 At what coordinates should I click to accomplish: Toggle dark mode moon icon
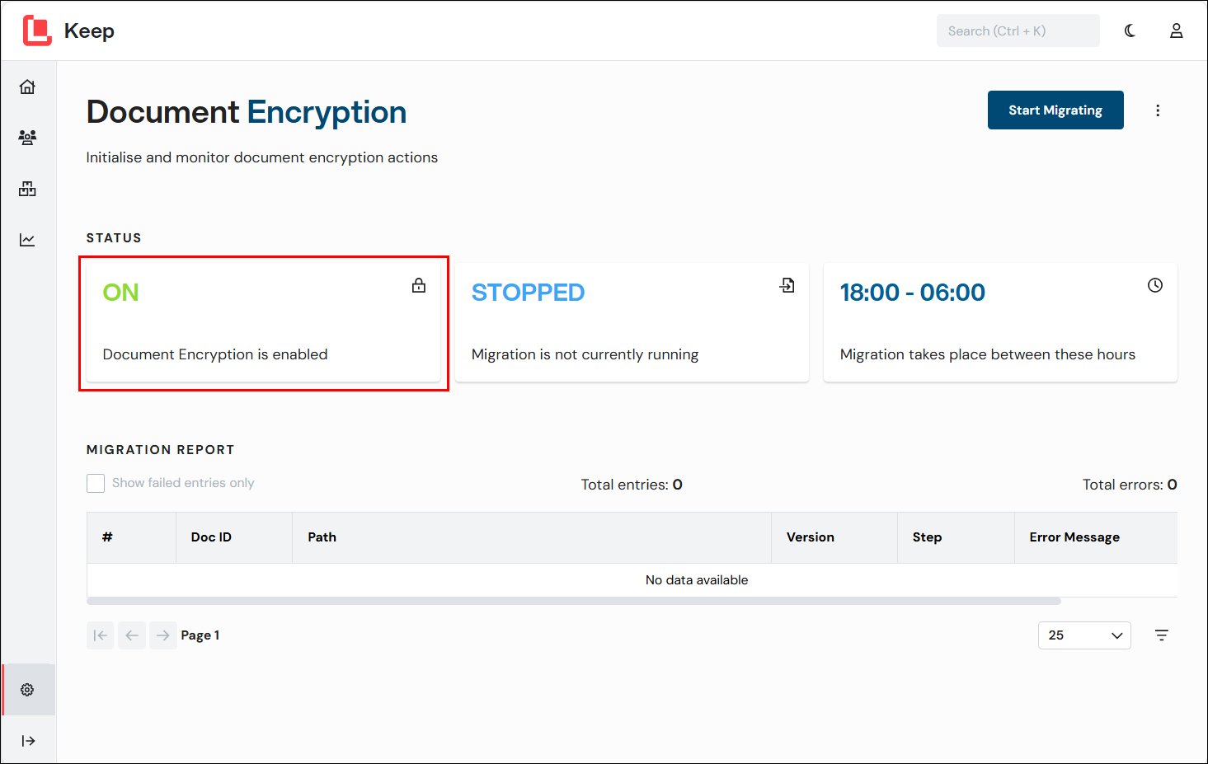[x=1130, y=30]
